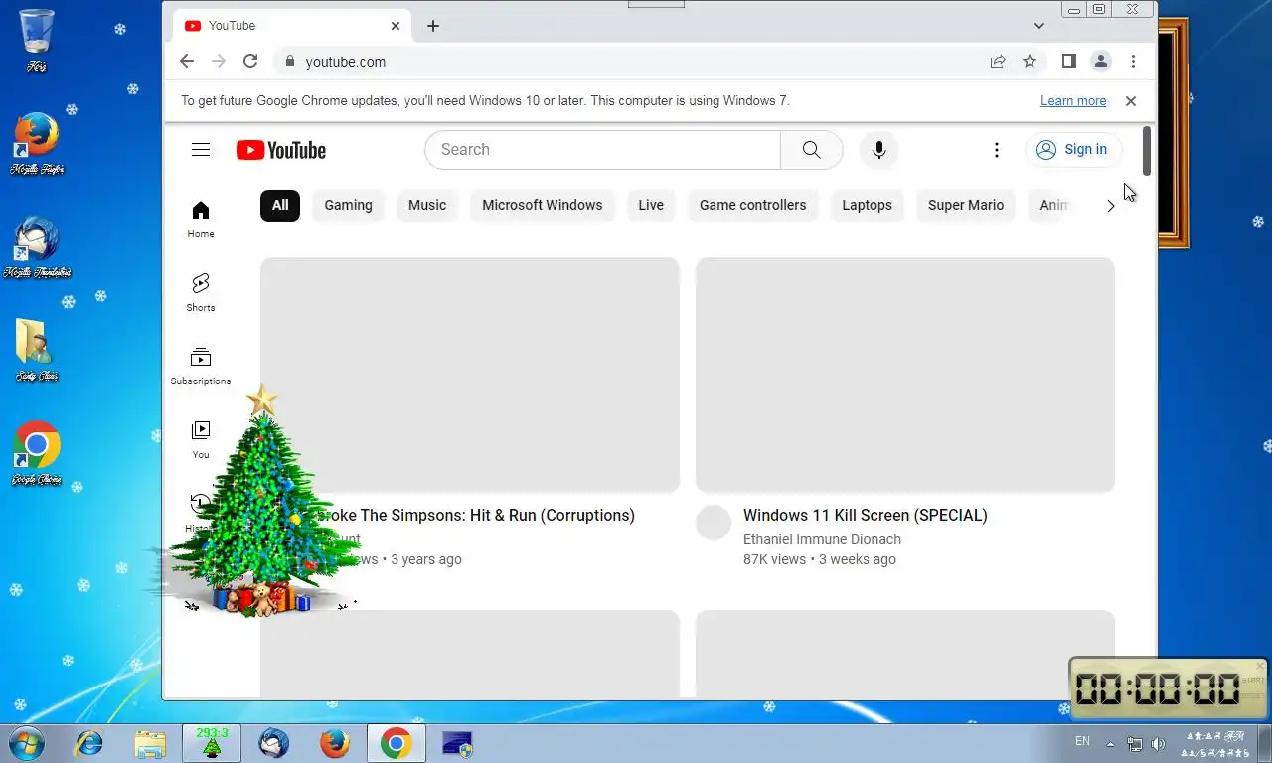Click the Ethaniel Immune Dionach channel avatar
This screenshot has width=1272, height=763.
tap(714, 523)
